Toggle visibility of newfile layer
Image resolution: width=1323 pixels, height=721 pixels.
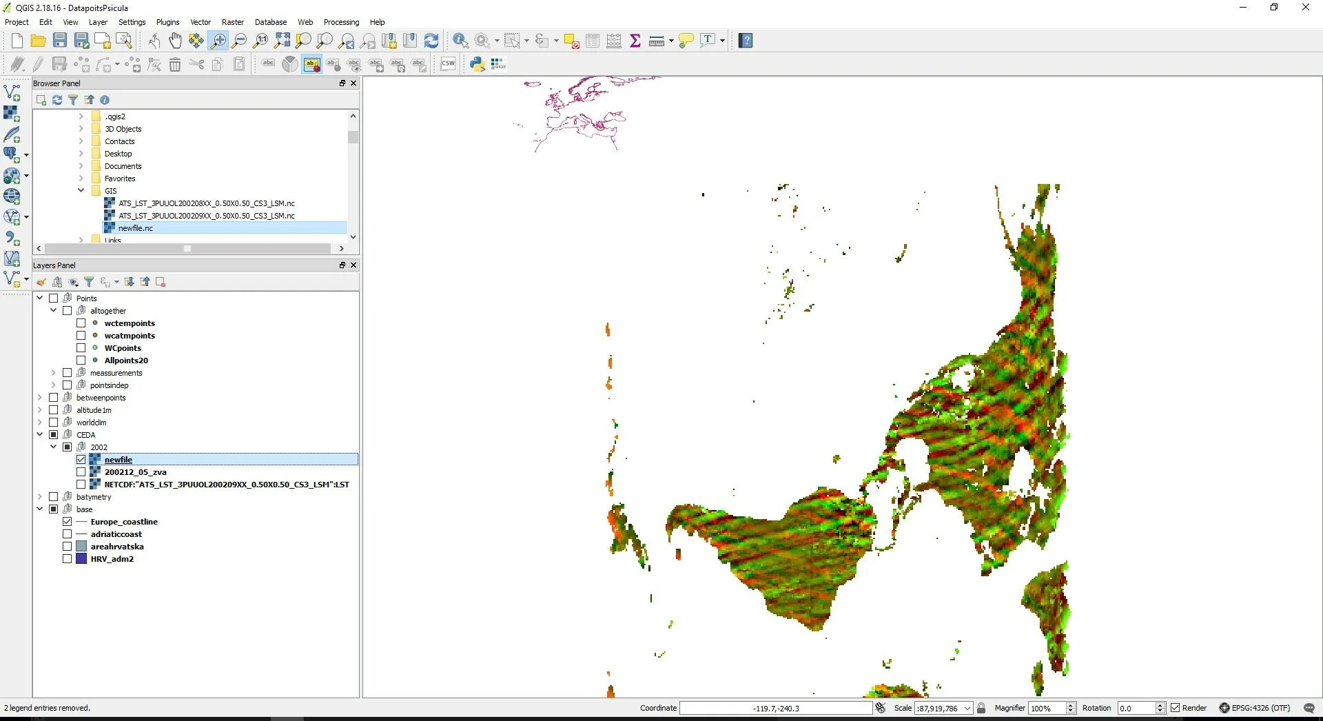click(81, 460)
